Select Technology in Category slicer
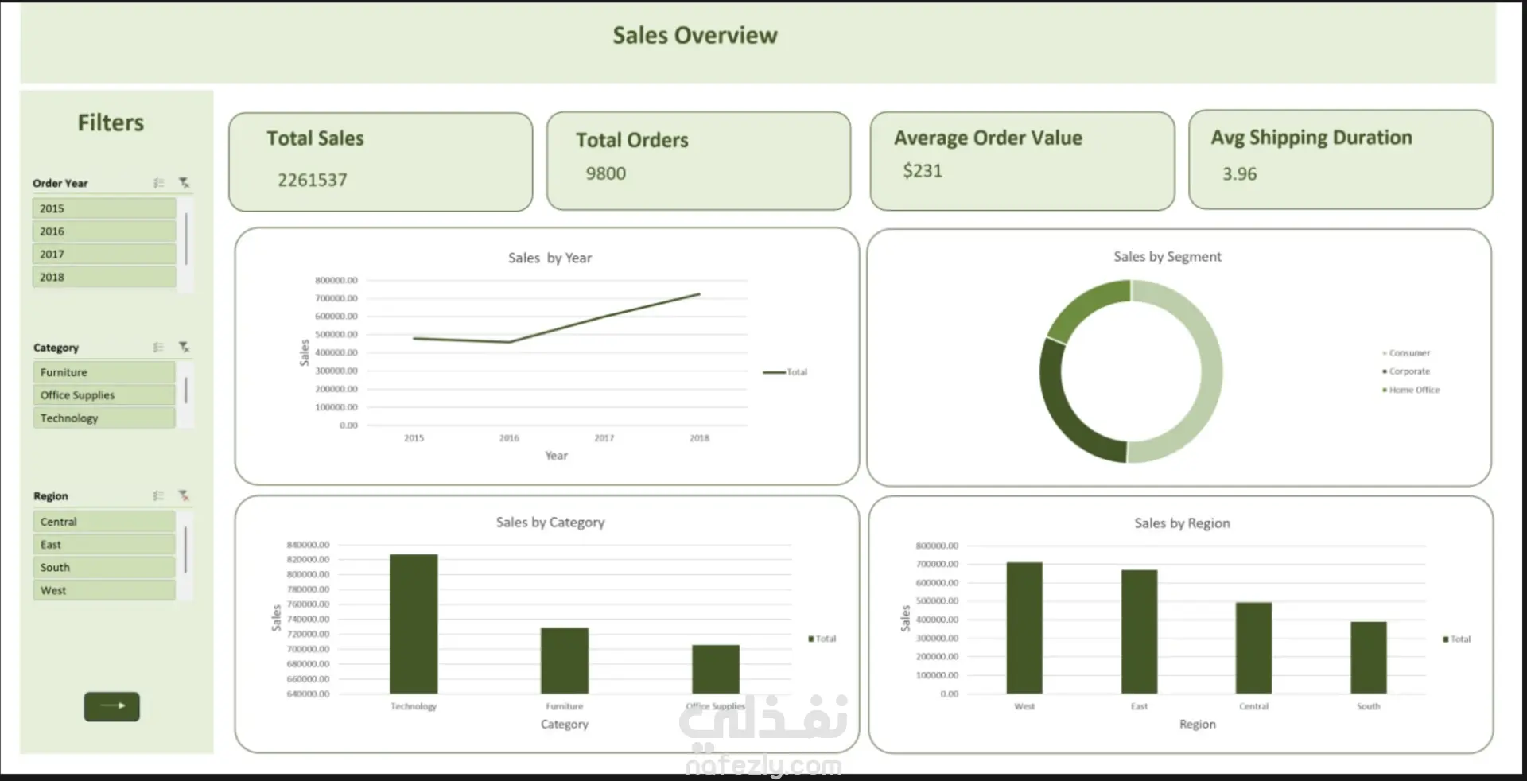 coord(104,418)
